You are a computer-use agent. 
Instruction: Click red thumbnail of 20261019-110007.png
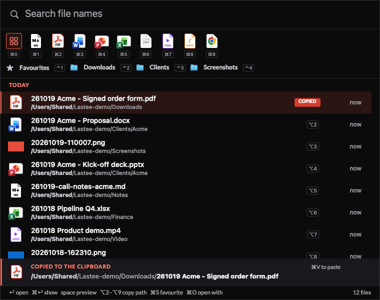click(16, 146)
